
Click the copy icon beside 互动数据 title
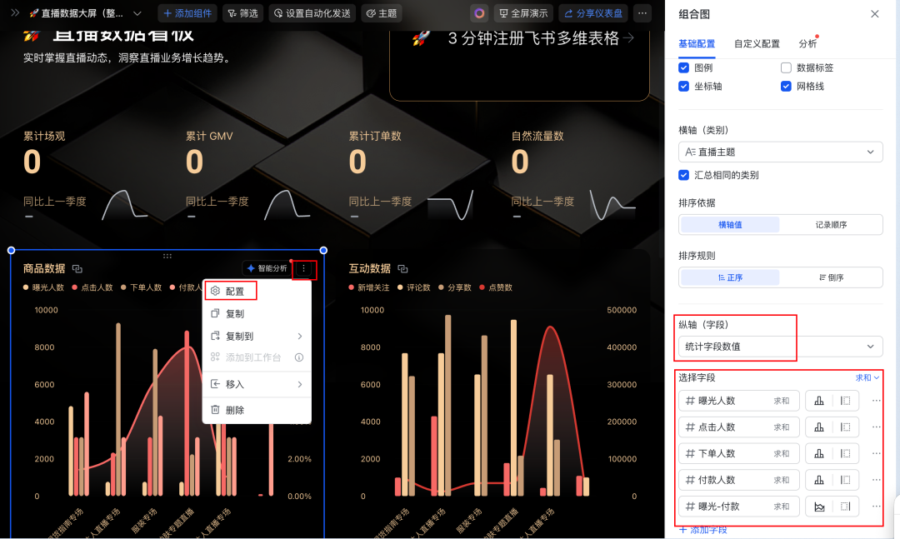402,269
